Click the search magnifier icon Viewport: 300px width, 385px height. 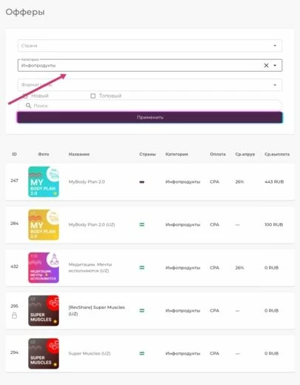pos(29,106)
